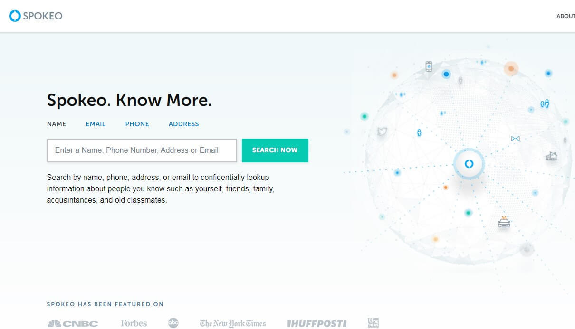Select the NAME search tab
The height and width of the screenshot is (329, 575).
pos(57,124)
